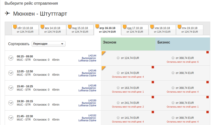Choose economy fare 163,74 EUR for 15:40 flight
214x125 pixels.
(118, 88)
